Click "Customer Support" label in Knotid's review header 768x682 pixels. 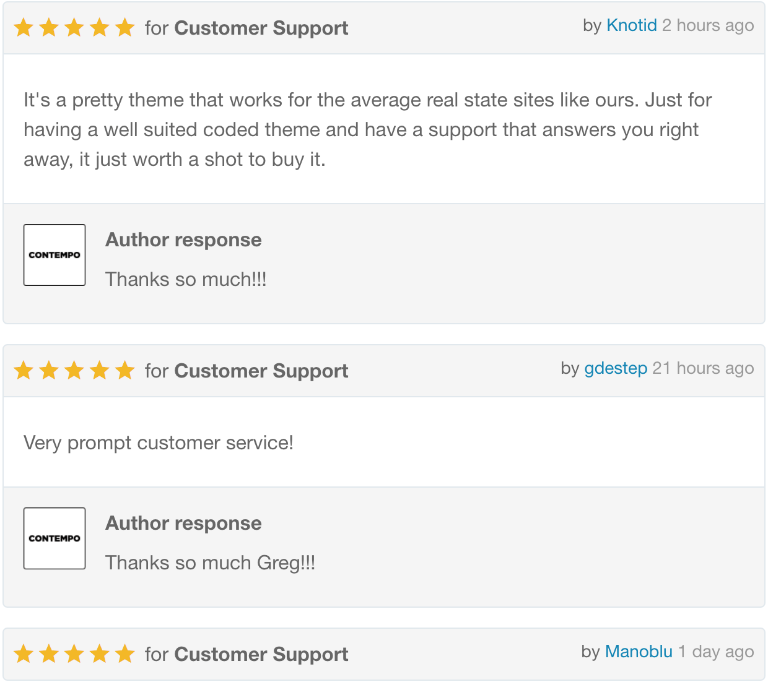pos(261,28)
